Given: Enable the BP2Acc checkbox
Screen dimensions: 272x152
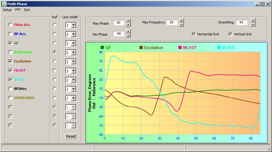Looking at the screenshot, I should coord(11,89).
